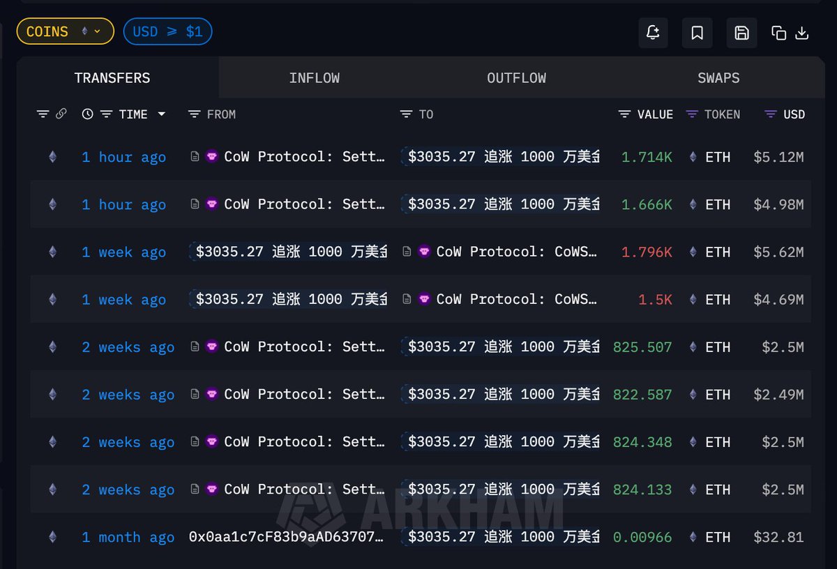
Task: Switch to the SWAPS tab
Action: [x=718, y=78]
